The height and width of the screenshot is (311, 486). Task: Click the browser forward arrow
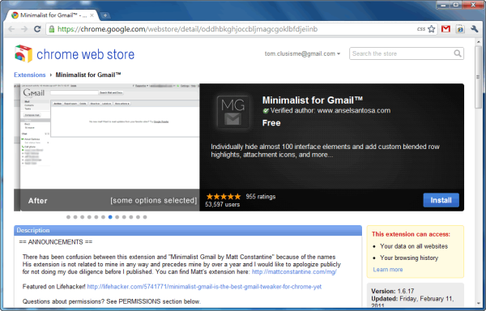(x=24, y=29)
